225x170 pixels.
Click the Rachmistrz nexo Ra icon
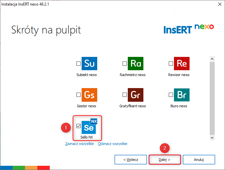(136, 63)
